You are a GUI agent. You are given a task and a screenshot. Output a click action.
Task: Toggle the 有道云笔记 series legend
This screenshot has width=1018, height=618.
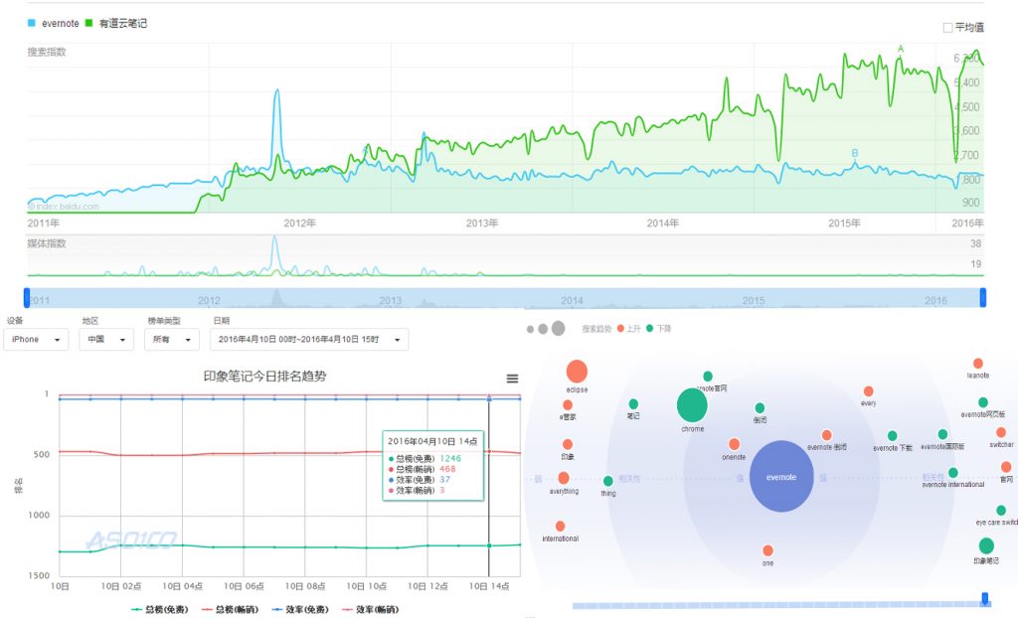(115, 22)
